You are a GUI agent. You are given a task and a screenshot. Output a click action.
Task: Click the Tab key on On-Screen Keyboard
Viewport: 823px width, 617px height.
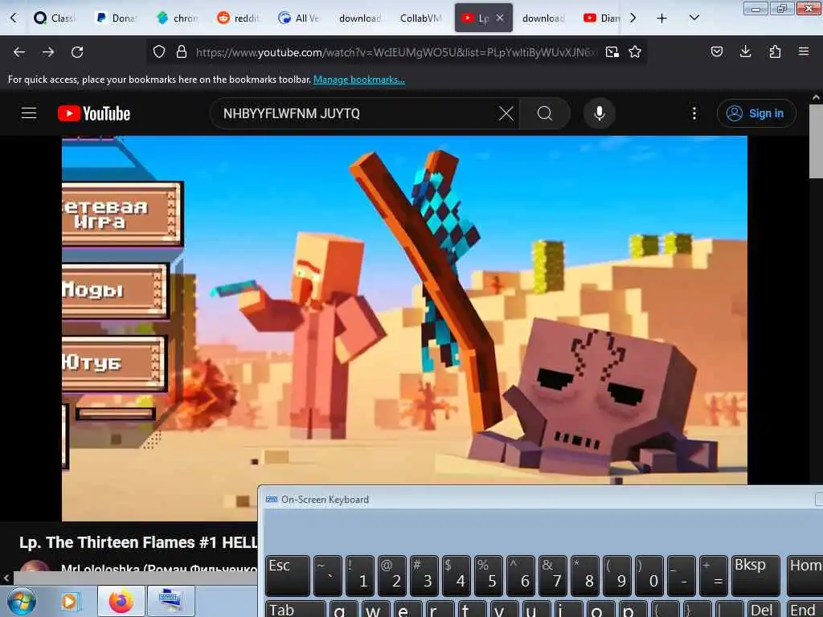(295, 609)
